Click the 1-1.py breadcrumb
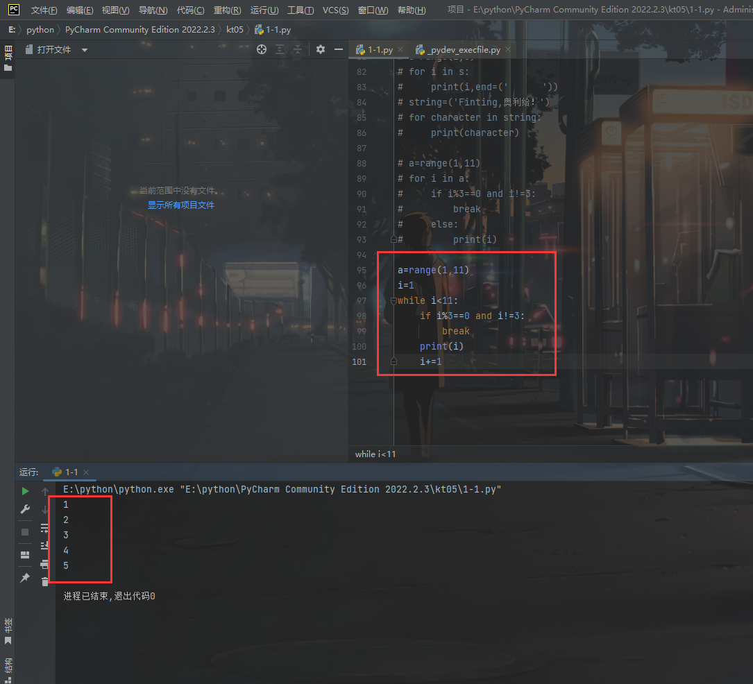The image size is (753, 684). 273,30
